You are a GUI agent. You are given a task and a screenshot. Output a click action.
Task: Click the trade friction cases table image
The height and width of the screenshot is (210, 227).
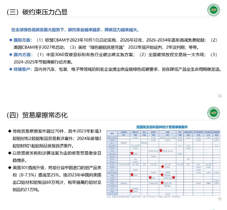pyautogui.click(x=163, y=163)
